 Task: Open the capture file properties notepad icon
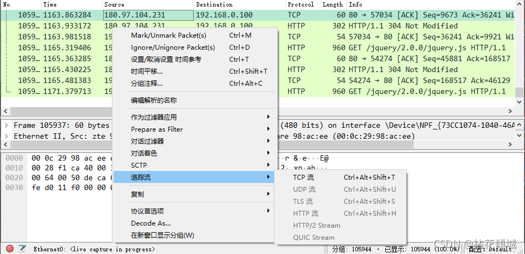click(22, 249)
